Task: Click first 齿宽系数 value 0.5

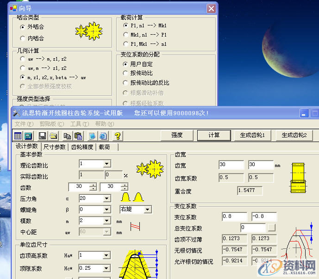Action: coord(231,178)
